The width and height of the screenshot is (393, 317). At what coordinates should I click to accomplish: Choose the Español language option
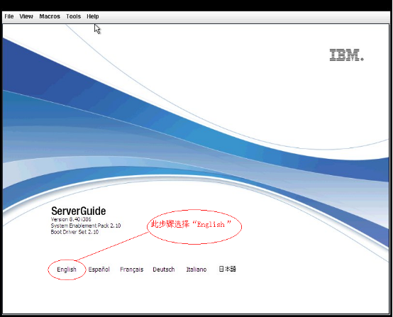[x=99, y=269]
